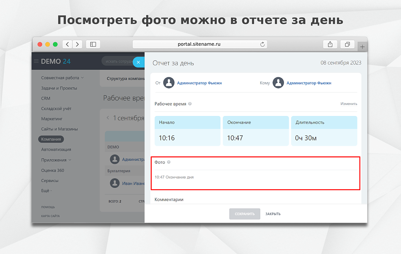
Task: Open the Структура компании tab
Action: pos(125,78)
